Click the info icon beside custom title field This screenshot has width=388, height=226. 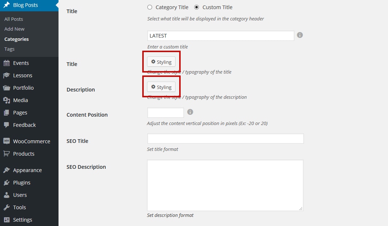[300, 35]
